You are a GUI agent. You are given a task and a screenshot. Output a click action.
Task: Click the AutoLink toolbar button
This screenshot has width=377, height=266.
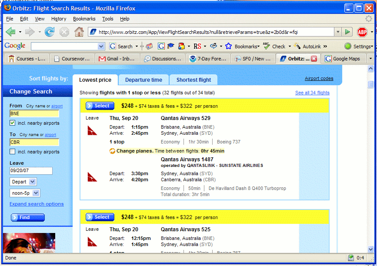(x=307, y=46)
